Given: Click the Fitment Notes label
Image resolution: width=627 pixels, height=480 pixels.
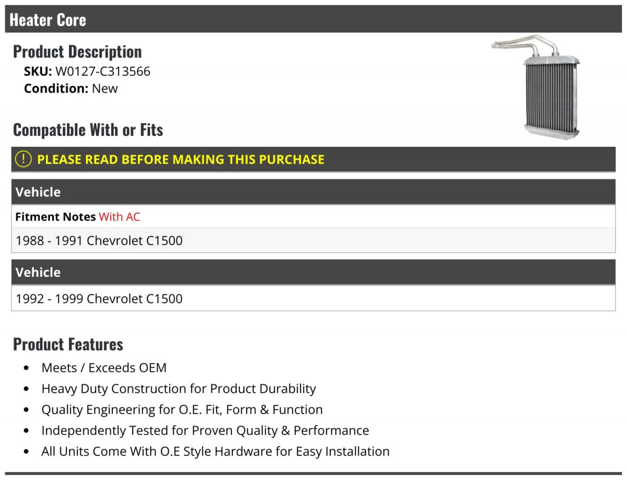Looking at the screenshot, I should [55, 217].
